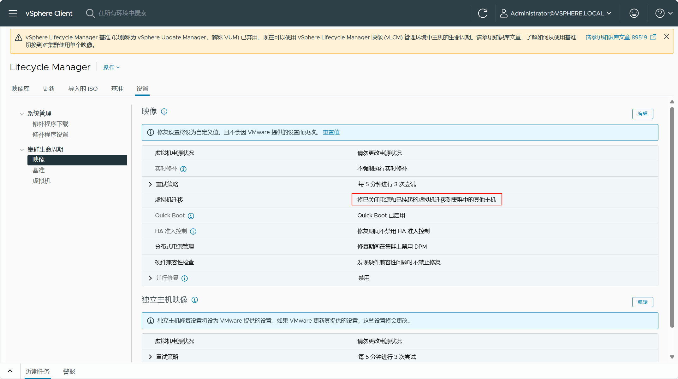Switch to the 更新 tab
Viewport: 678px width, 379px height.
pos(49,89)
